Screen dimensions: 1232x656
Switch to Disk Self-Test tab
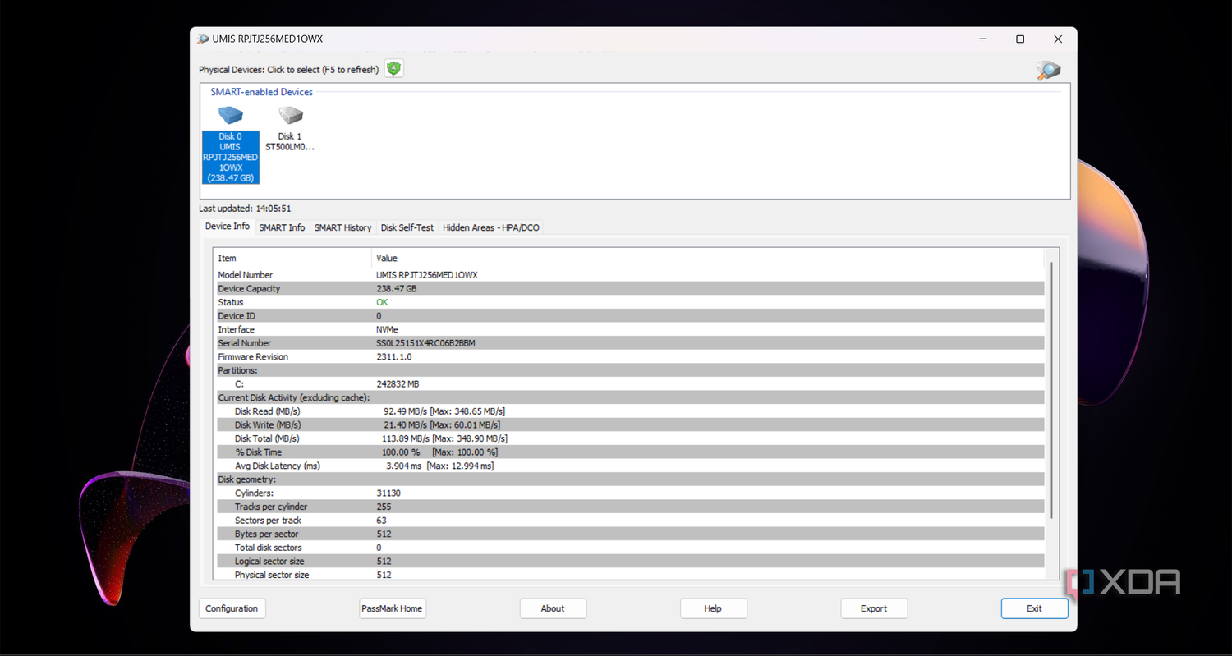tap(407, 227)
